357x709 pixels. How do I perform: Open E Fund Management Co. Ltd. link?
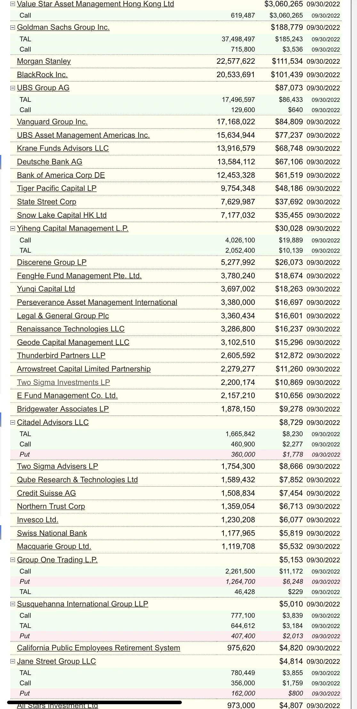coord(67,395)
